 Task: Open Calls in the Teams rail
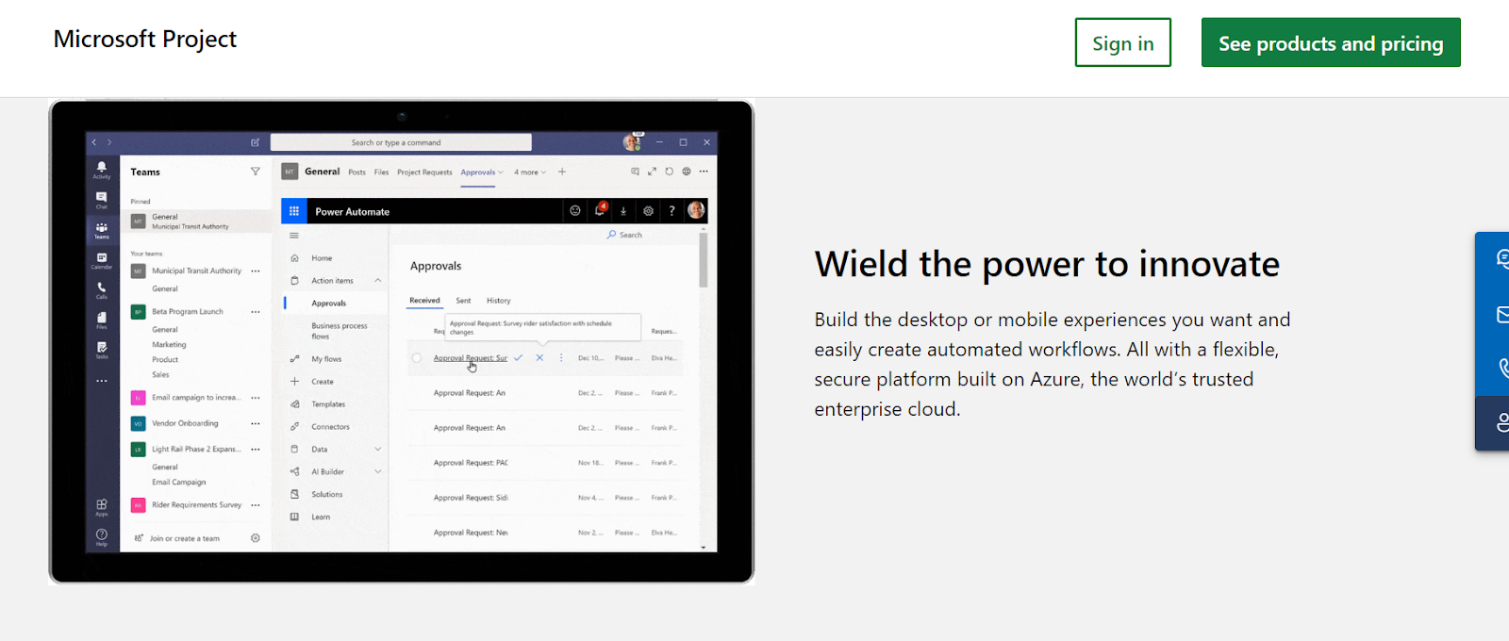tap(102, 290)
